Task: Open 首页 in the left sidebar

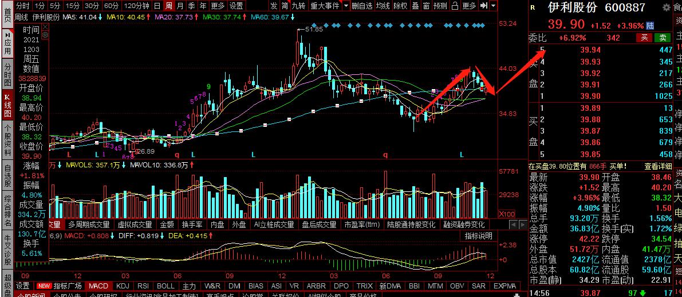Action: click(x=7, y=15)
